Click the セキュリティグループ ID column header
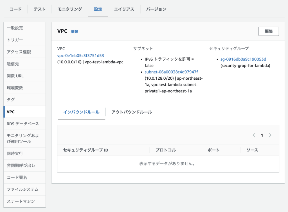Screen dimensions: 288x212 pyautogui.click(x=86, y=150)
